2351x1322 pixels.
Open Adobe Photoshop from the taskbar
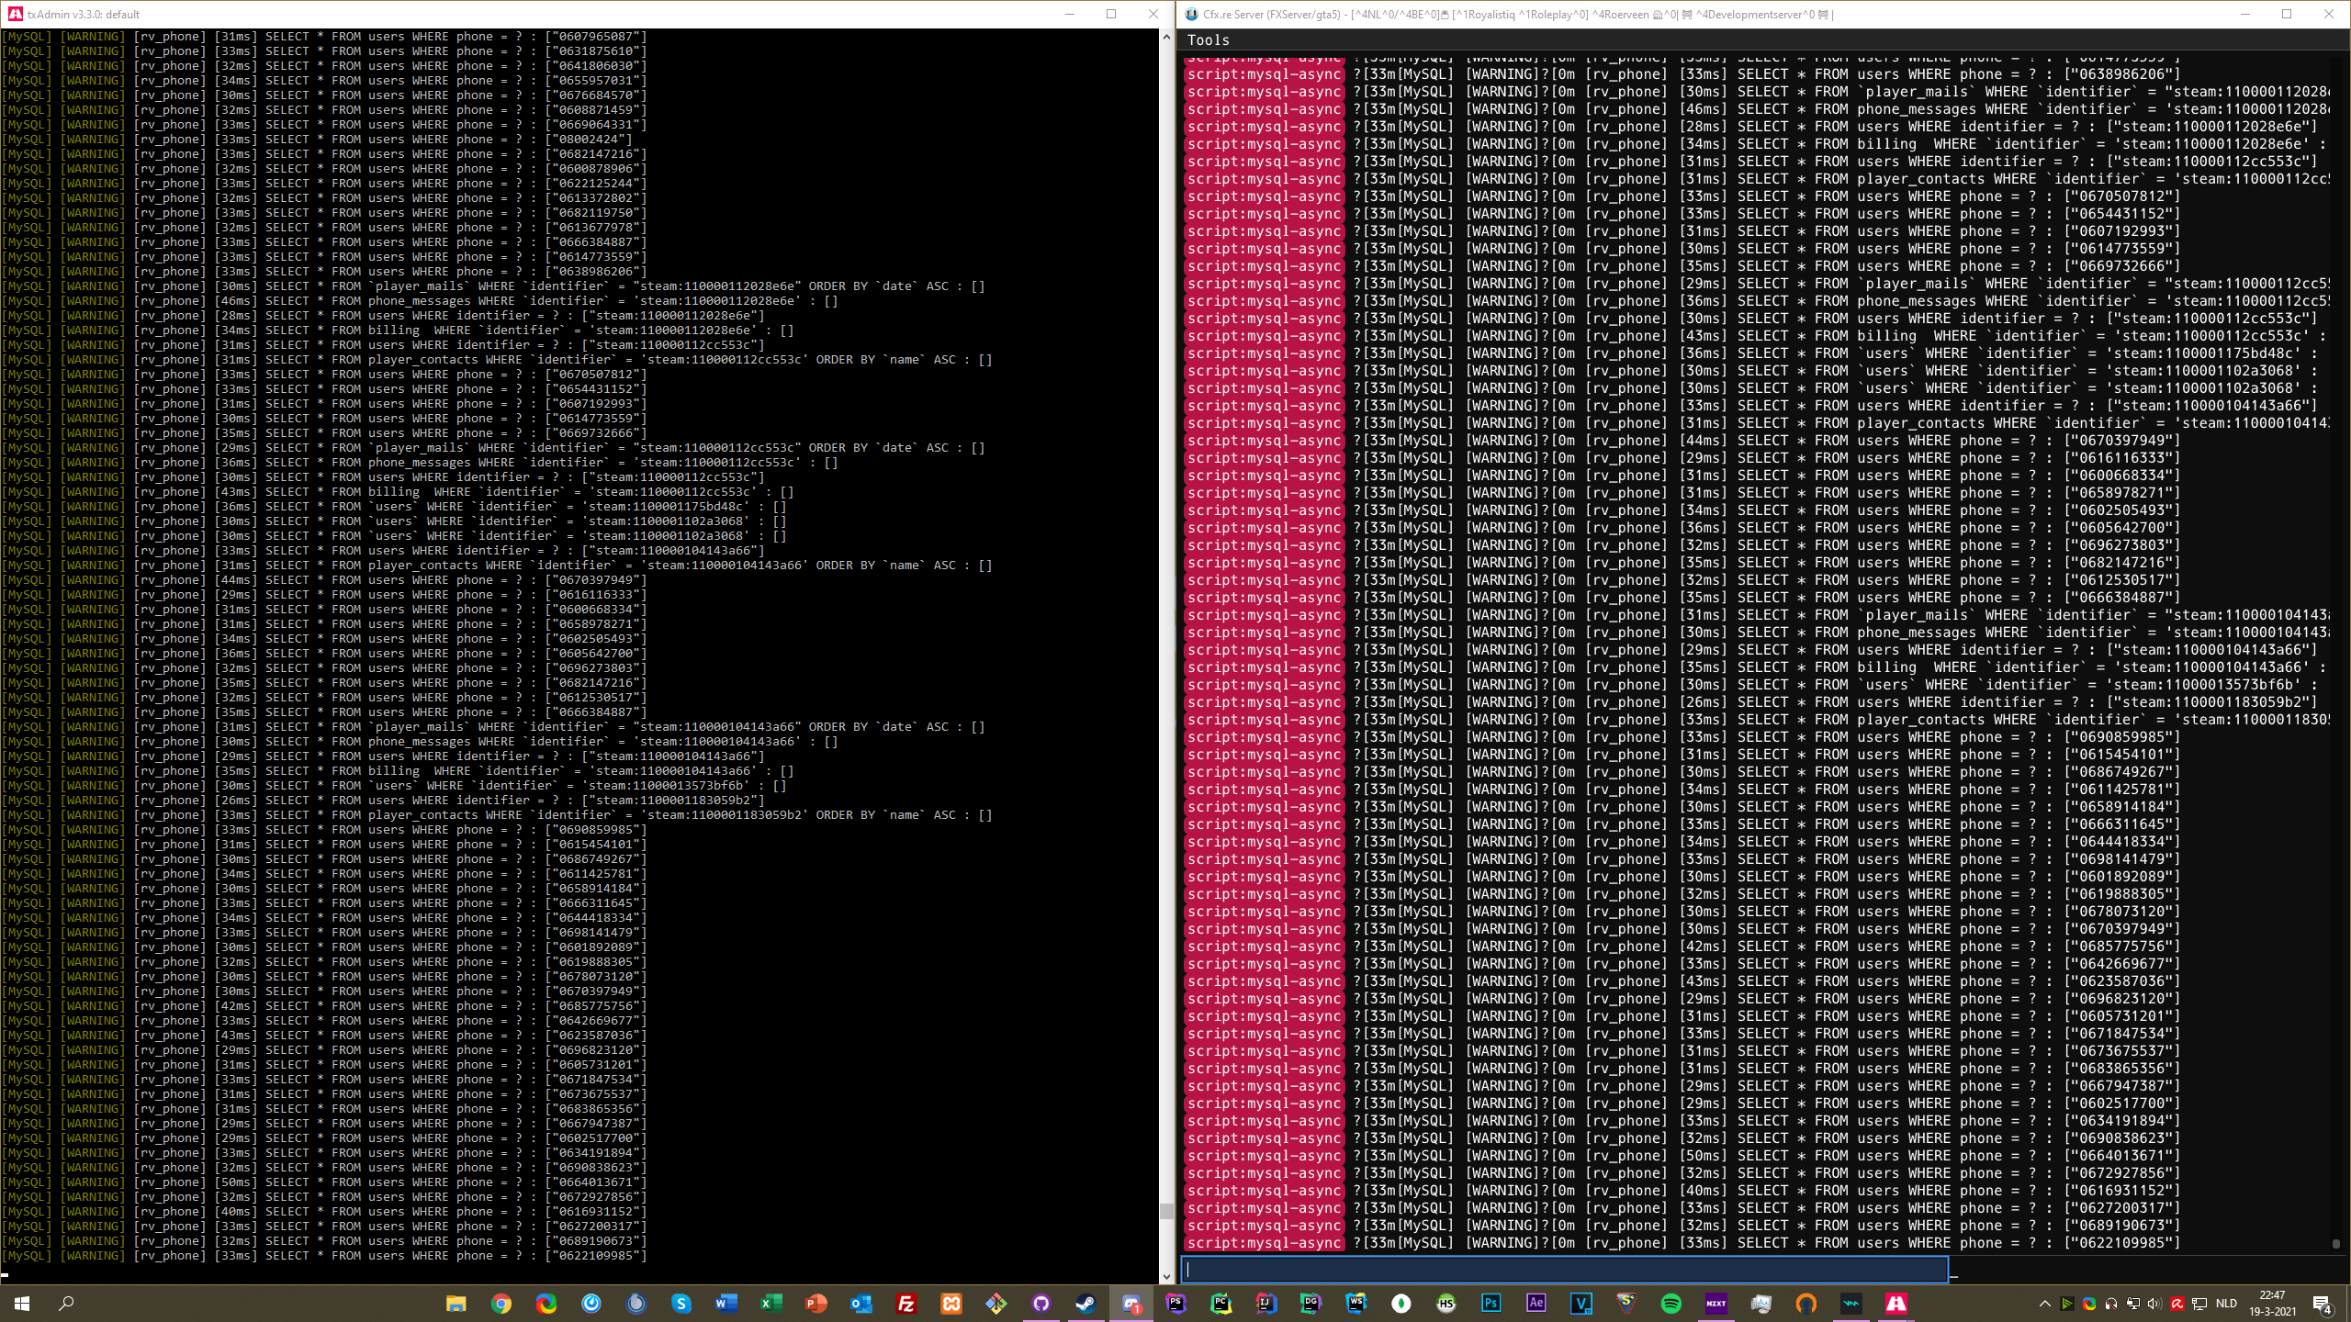(1490, 1304)
